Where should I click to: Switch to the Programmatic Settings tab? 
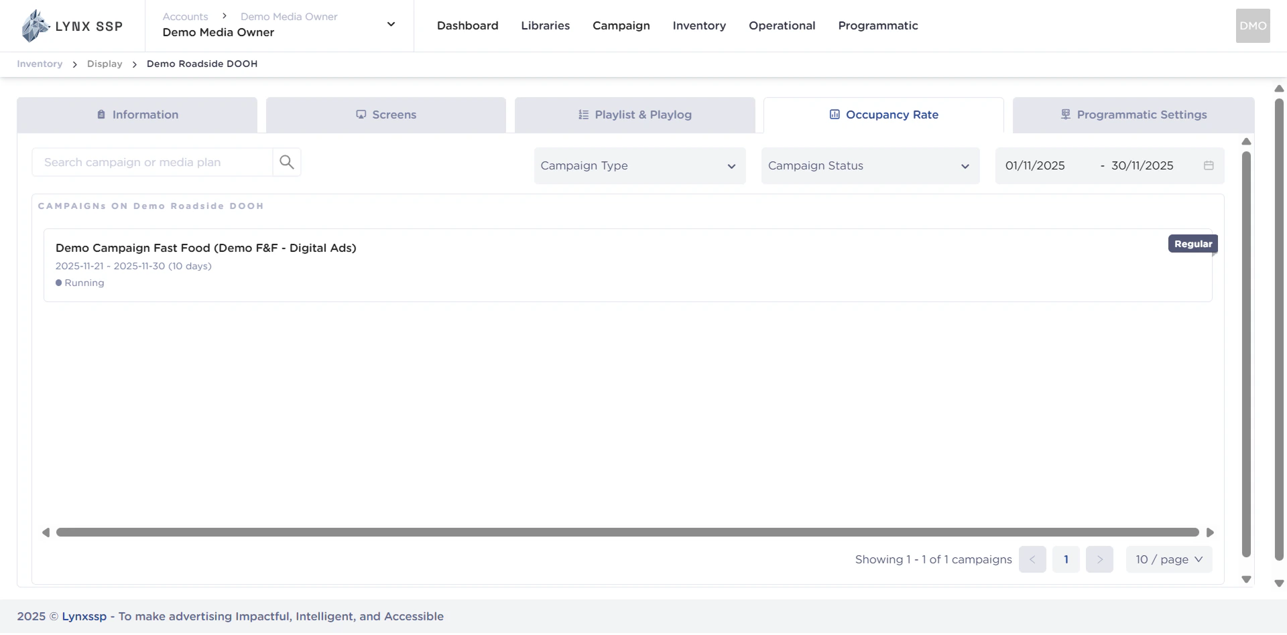1133,115
